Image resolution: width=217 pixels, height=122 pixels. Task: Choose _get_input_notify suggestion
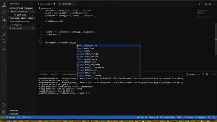(108, 57)
